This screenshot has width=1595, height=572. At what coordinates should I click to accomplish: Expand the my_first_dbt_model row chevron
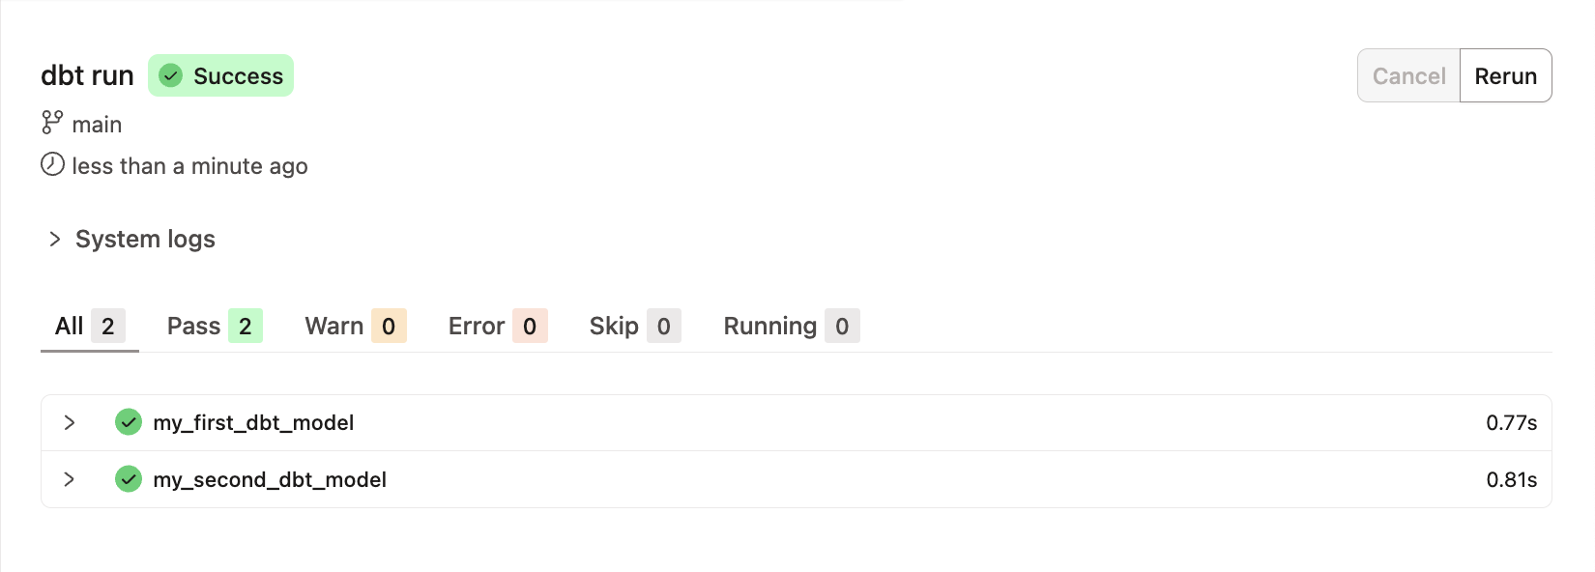[x=69, y=422]
